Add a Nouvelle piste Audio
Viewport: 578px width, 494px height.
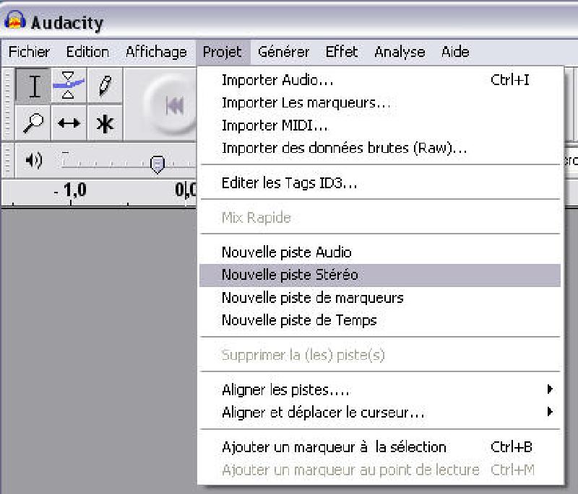tap(380, 252)
